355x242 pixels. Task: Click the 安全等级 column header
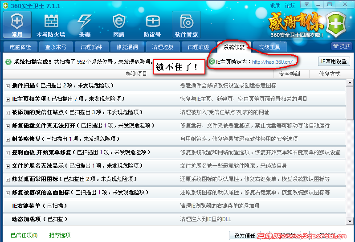290,74
